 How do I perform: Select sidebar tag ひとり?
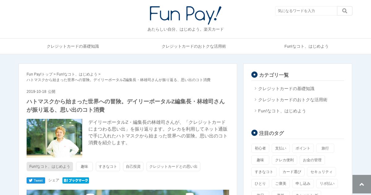coord(260,184)
